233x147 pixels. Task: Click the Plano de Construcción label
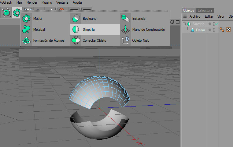149,30
